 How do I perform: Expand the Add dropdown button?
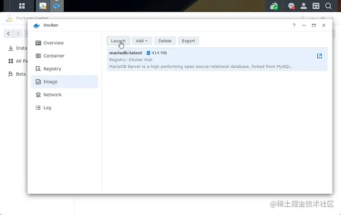[x=142, y=41]
